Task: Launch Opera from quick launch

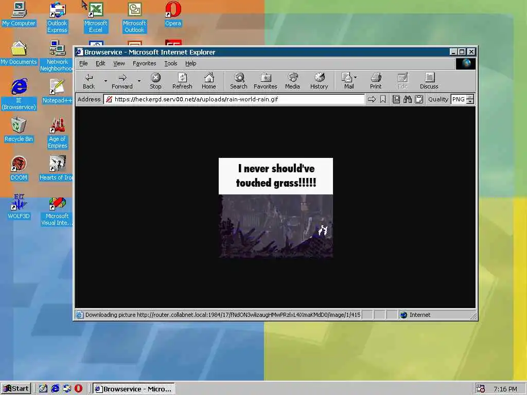Action: coord(78,389)
